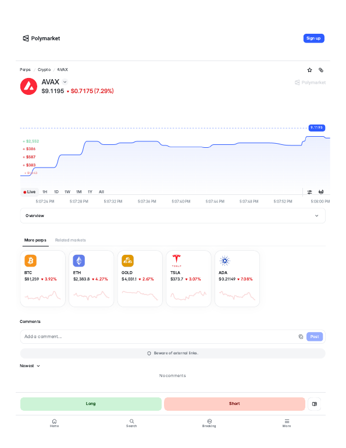Select the 1W chart range

point(67,192)
